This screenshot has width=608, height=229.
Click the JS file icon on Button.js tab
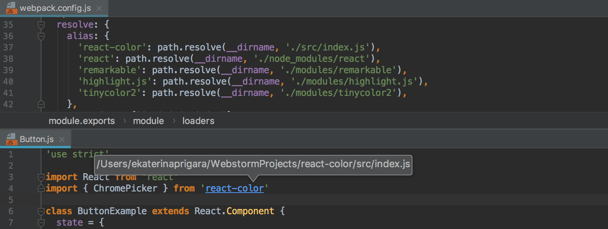(x=11, y=139)
